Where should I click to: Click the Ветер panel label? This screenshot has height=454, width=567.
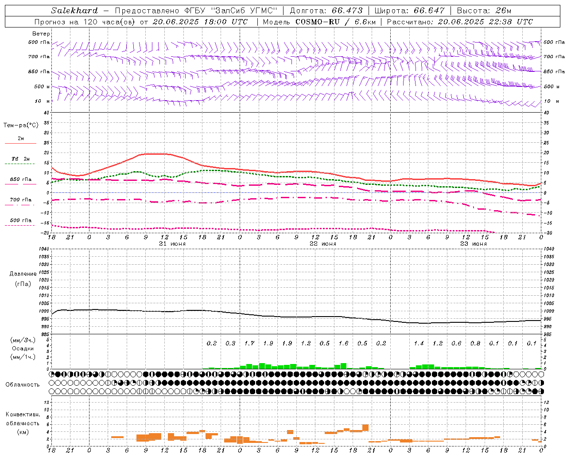tap(41, 34)
